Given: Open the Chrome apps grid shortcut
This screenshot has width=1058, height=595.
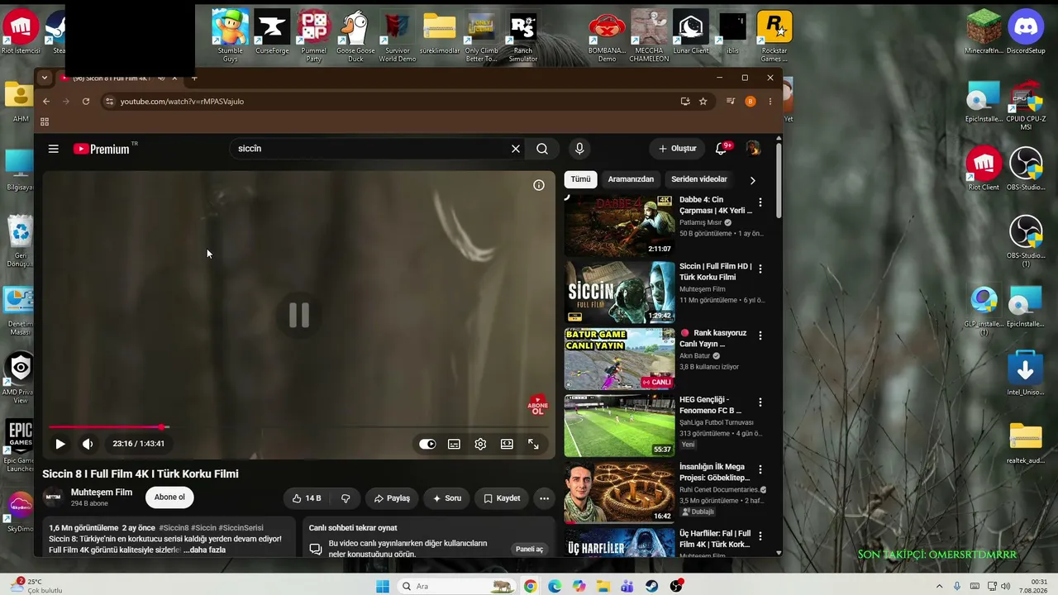Looking at the screenshot, I should [45, 121].
